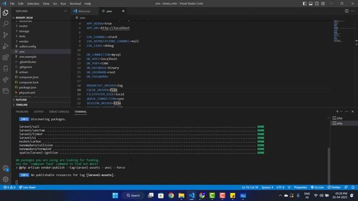The height and width of the screenshot is (201, 358).
Task: Open the Selection menu
Action: (33, 4)
